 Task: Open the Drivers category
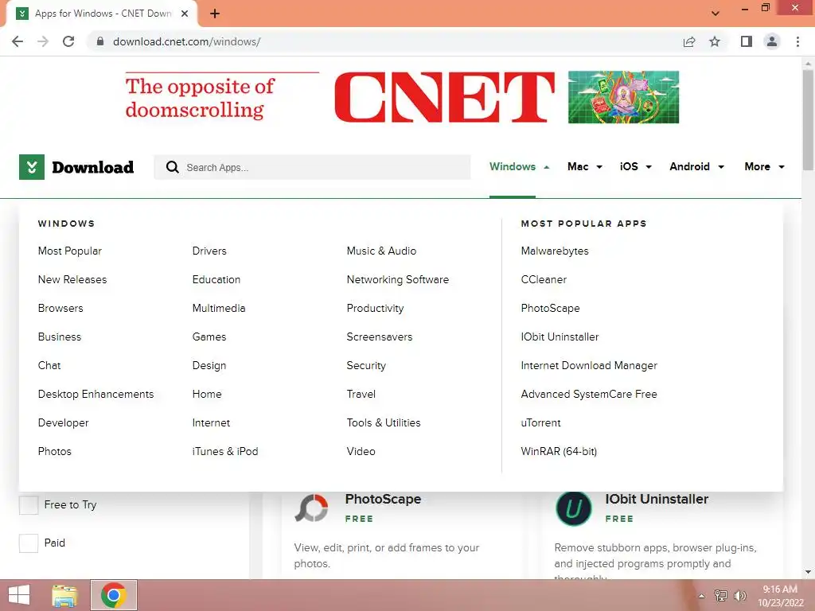pyautogui.click(x=209, y=251)
